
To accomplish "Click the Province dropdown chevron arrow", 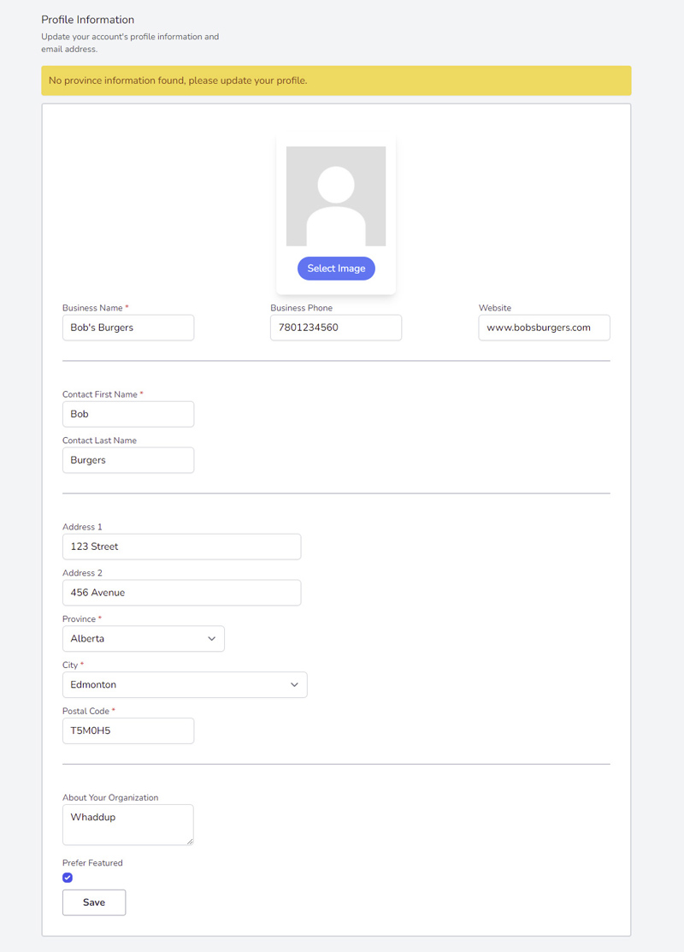I will [211, 639].
